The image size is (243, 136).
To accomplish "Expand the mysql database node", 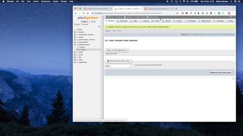I will (x=75, y=37).
